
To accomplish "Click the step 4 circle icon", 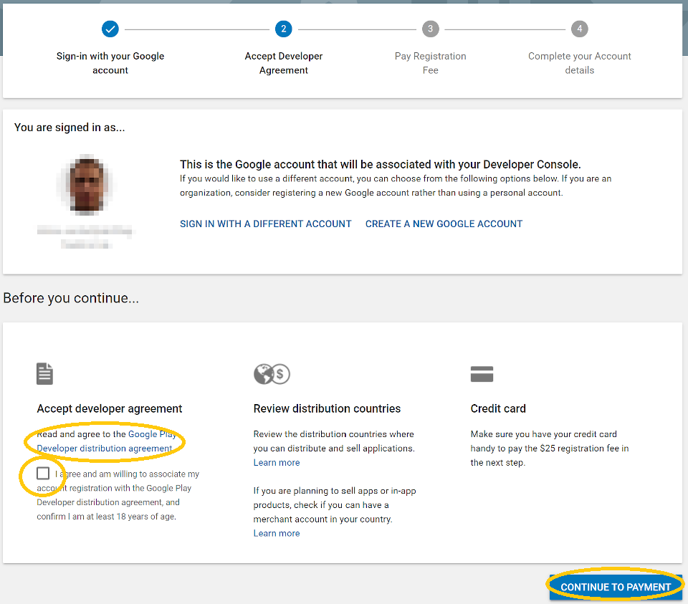I will [x=580, y=29].
